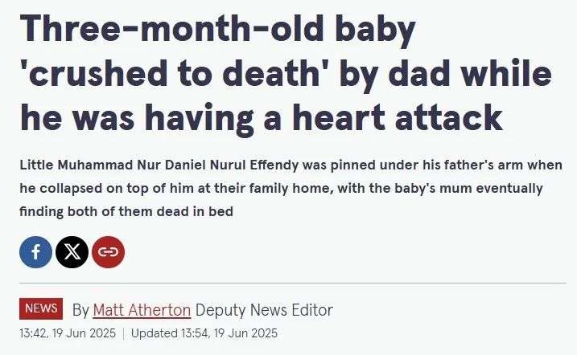Open Matt Atherton's author page

pyautogui.click(x=142, y=310)
